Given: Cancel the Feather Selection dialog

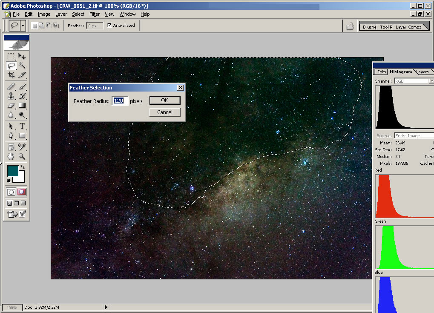Looking at the screenshot, I should (165, 112).
